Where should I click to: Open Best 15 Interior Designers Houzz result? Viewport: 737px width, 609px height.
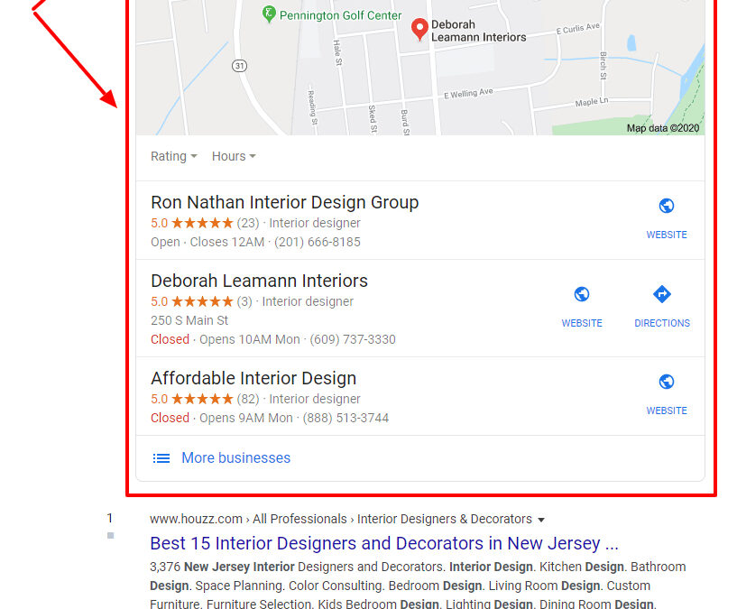point(384,544)
